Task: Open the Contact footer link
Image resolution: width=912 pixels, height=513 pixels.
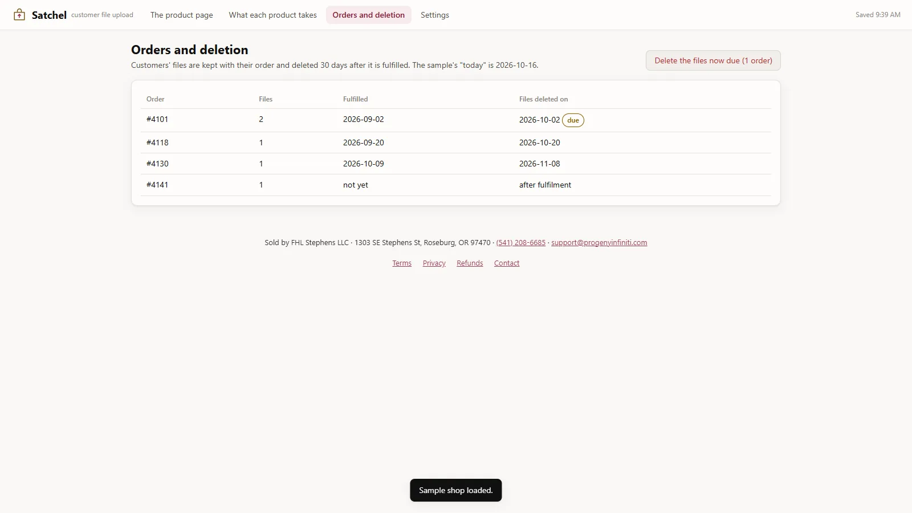Action: 507,263
